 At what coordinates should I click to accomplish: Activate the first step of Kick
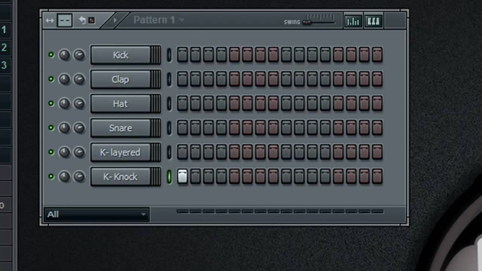click(x=182, y=55)
